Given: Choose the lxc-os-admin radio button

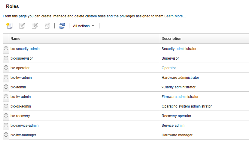Looking at the screenshot, I should pyautogui.click(x=6, y=106).
